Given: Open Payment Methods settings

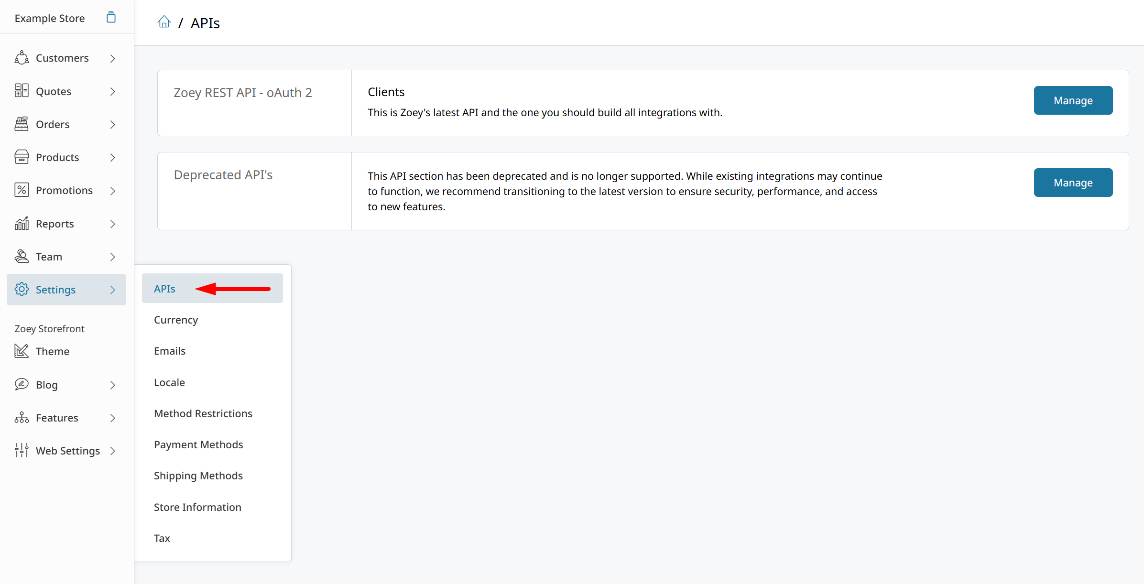Looking at the screenshot, I should coord(198,444).
